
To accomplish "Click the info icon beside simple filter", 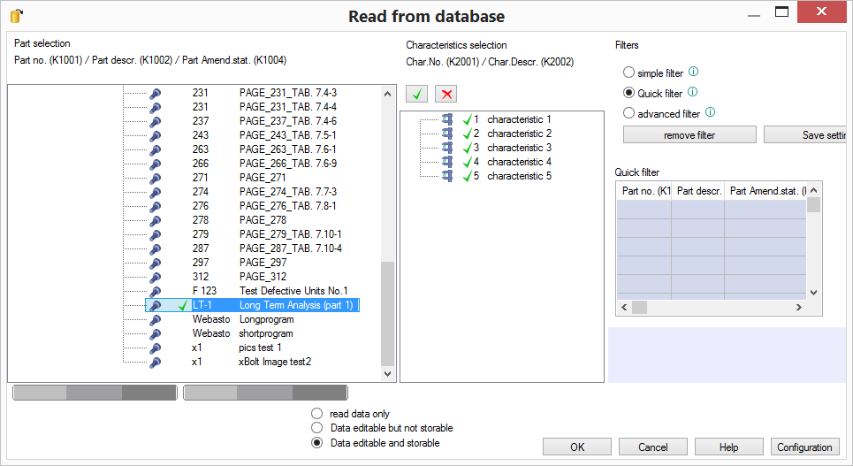I will click(x=694, y=73).
